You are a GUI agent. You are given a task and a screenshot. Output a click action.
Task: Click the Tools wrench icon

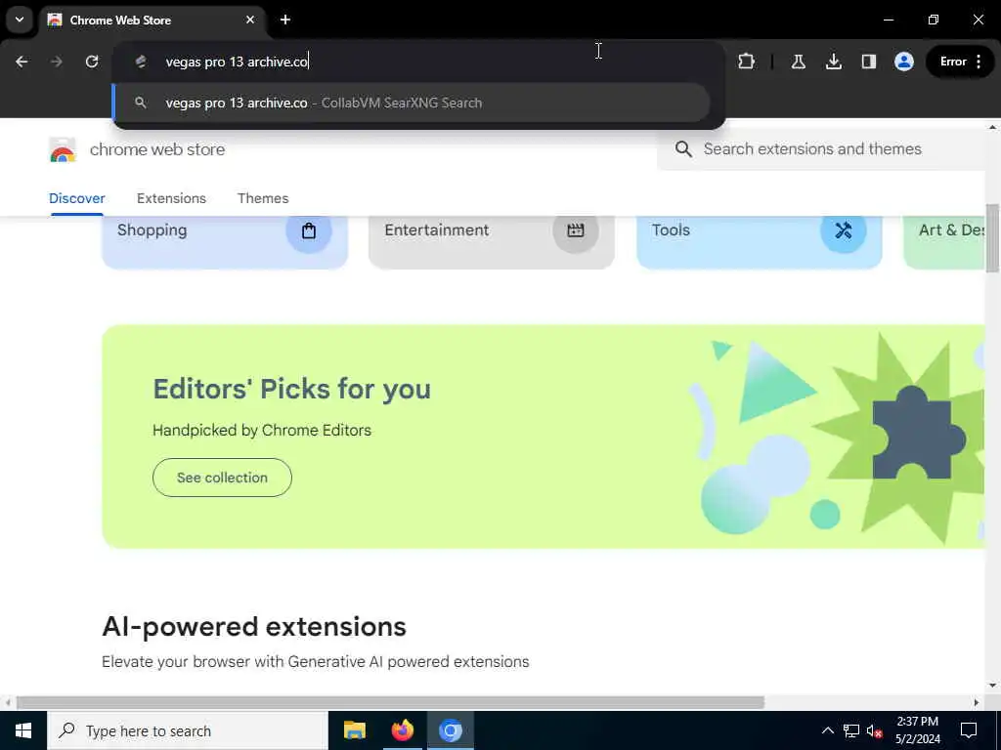point(843,230)
